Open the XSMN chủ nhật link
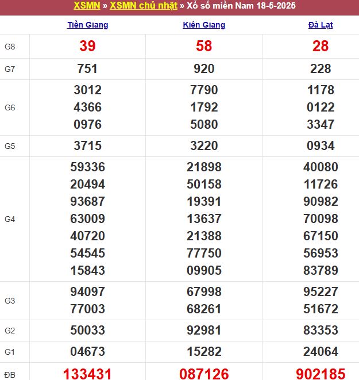The image size is (359, 380). tap(144, 6)
